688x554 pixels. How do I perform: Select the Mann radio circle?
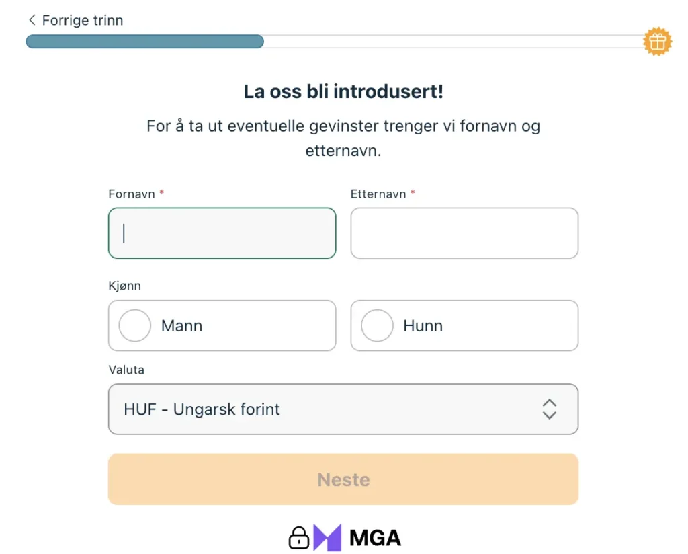pos(134,325)
